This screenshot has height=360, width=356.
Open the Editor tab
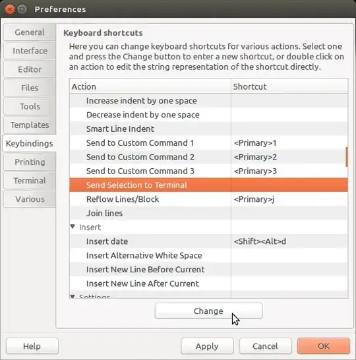click(x=30, y=69)
